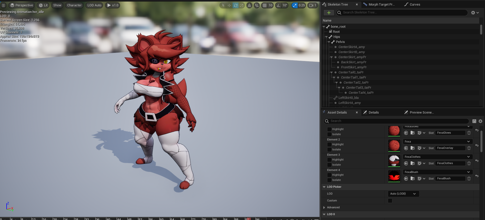Use selected asset for FexaOverlay slot
Viewport: 485px width, 220px height.
406,148
